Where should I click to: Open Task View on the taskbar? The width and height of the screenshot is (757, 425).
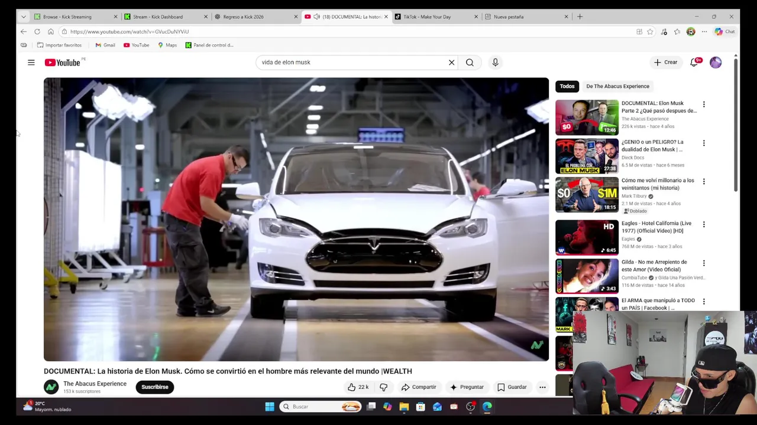click(x=371, y=406)
